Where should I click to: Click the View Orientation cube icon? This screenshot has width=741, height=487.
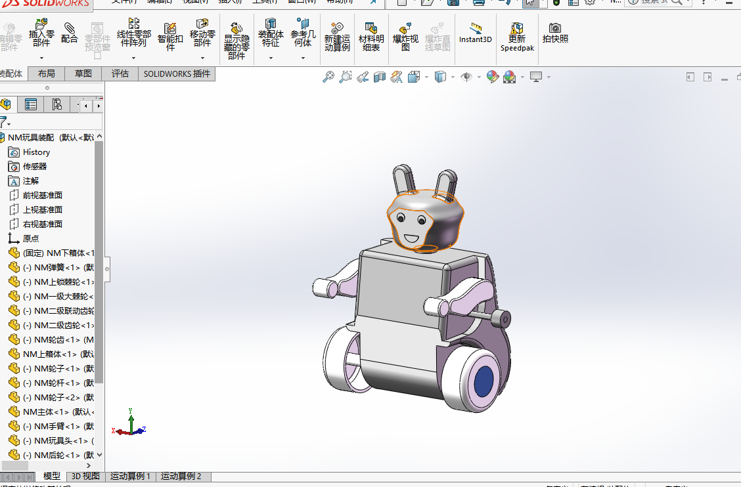pyautogui.click(x=414, y=77)
